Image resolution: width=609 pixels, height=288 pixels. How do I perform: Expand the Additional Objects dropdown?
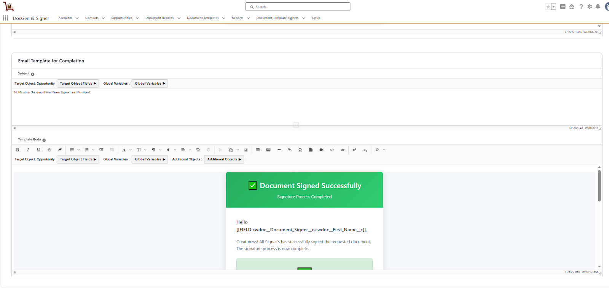(x=224, y=159)
